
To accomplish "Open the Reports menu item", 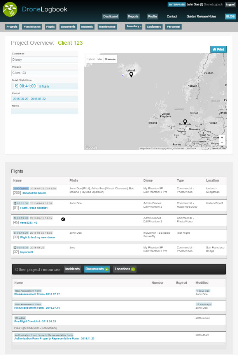I will (133, 16).
